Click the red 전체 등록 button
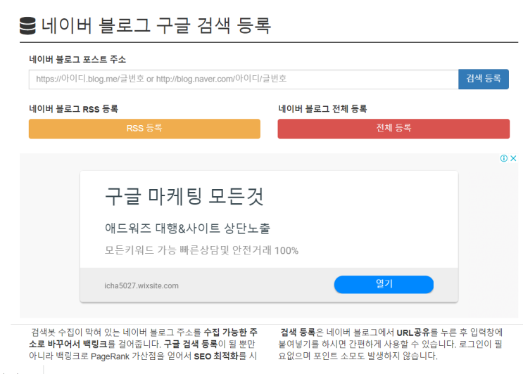 393,129
